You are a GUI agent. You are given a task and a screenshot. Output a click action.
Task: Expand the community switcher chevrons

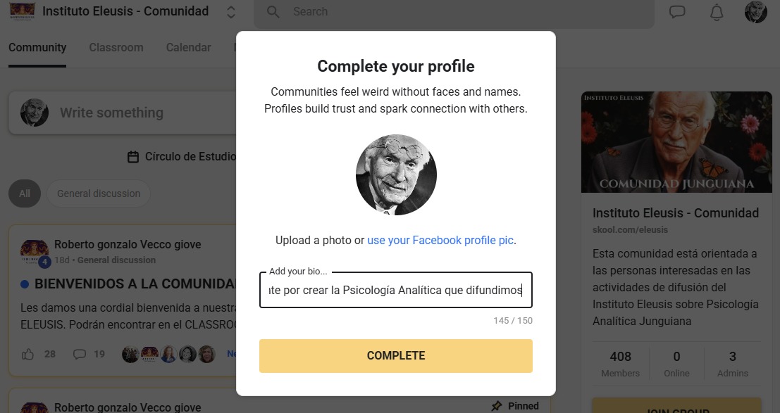click(231, 12)
